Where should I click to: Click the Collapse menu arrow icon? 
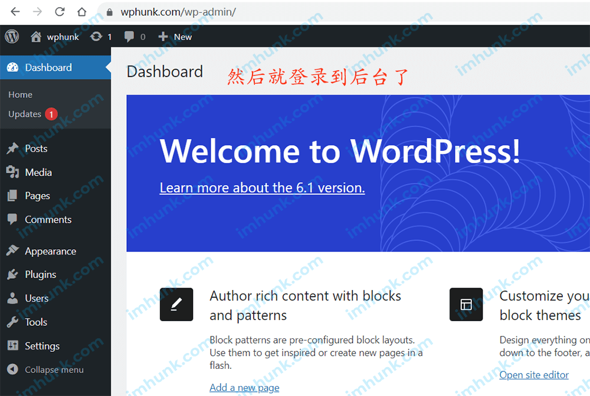(x=12, y=369)
